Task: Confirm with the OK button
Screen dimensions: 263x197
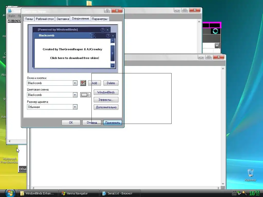Action: pos(71,122)
